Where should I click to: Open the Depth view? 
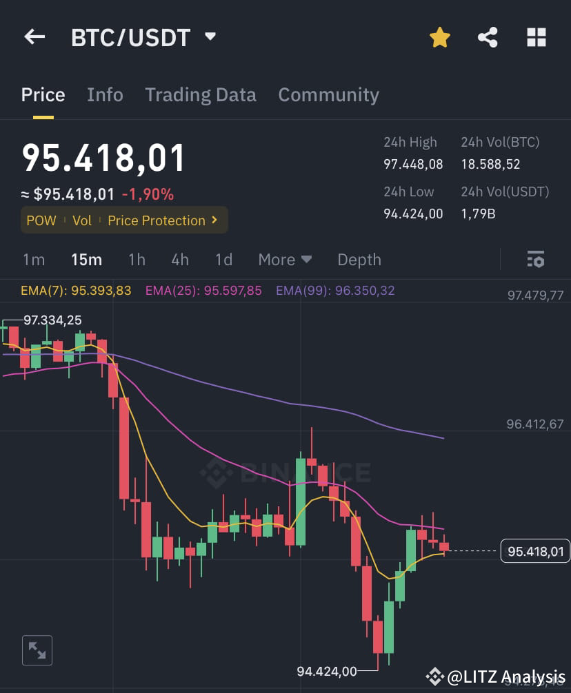coord(359,260)
